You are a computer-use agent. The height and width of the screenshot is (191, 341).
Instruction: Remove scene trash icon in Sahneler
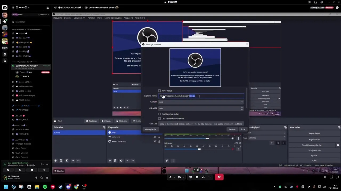click(61, 160)
